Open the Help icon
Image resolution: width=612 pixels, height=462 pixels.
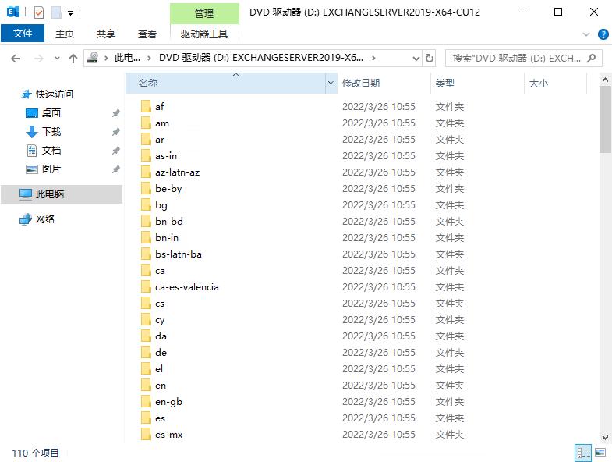click(x=603, y=34)
